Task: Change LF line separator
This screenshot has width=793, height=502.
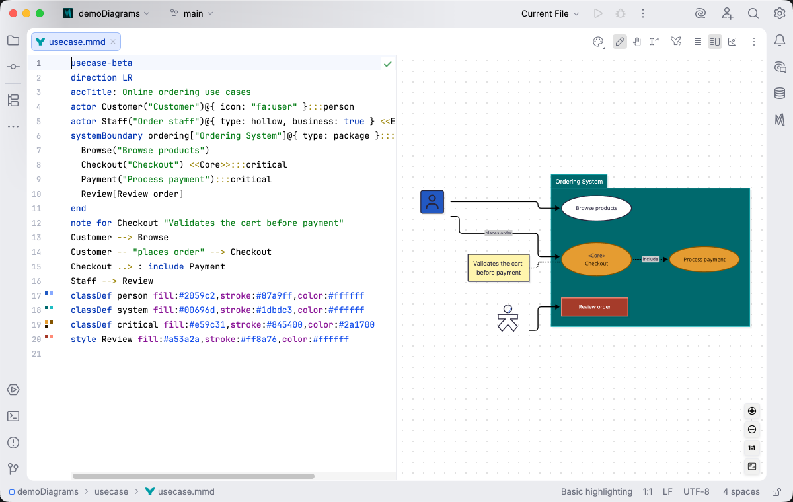Action: pyautogui.click(x=667, y=491)
